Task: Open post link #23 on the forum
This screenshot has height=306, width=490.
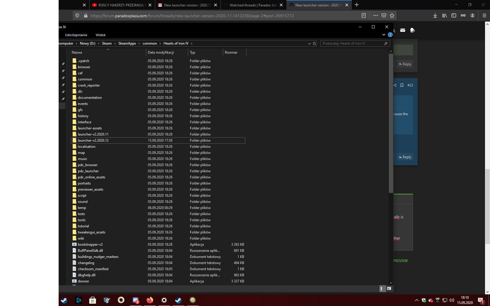Action: click(410, 85)
